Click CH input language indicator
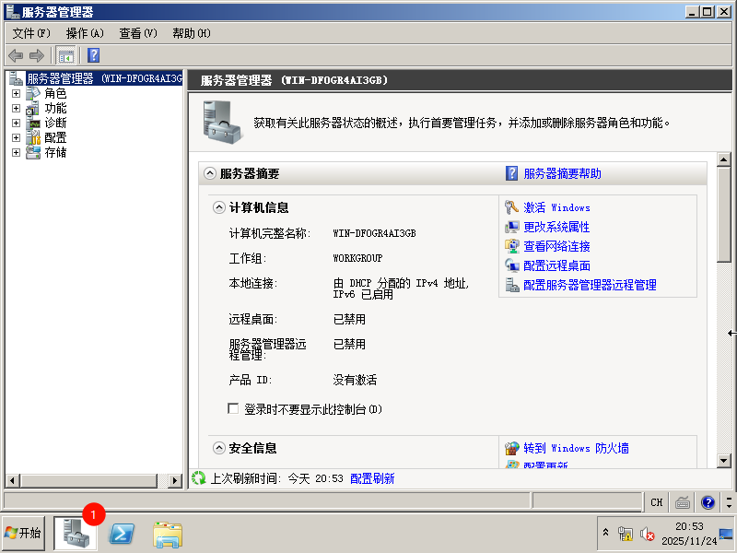Viewport: 737px width, 553px height. (x=657, y=502)
